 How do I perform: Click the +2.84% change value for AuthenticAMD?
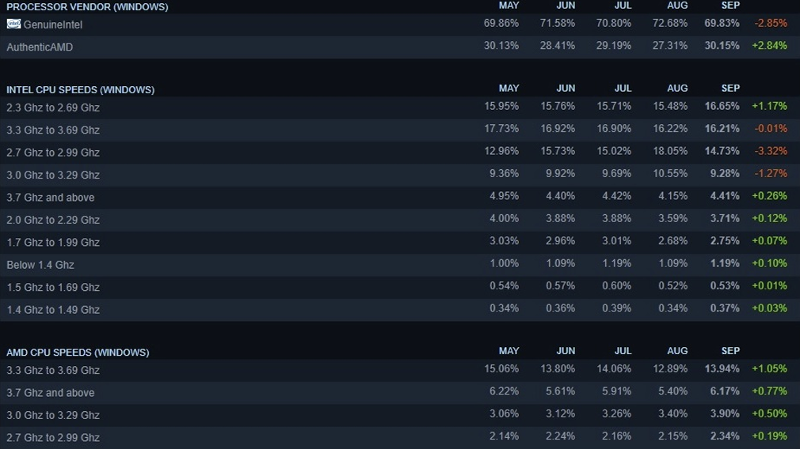tap(769, 46)
